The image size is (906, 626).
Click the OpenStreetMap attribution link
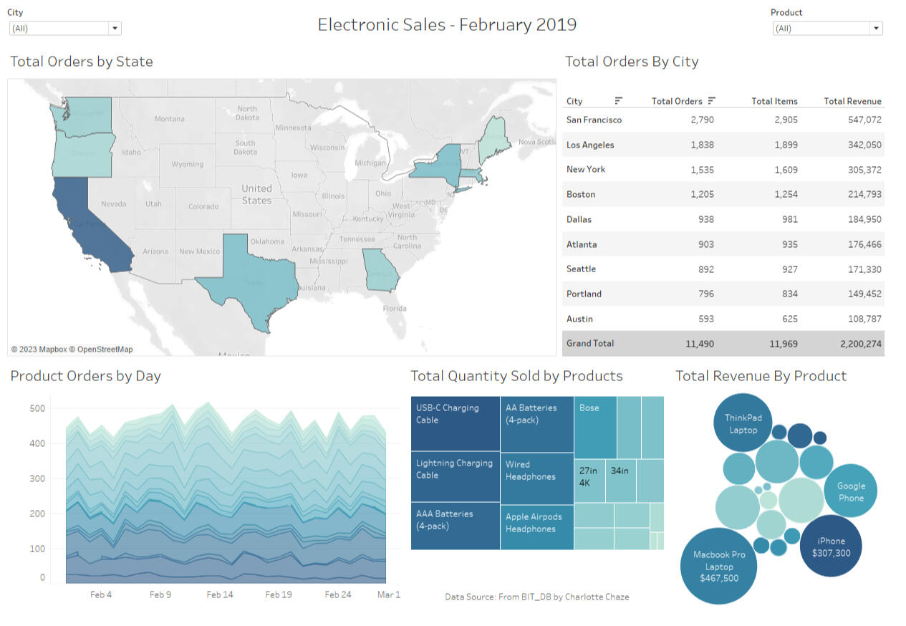click(x=105, y=350)
